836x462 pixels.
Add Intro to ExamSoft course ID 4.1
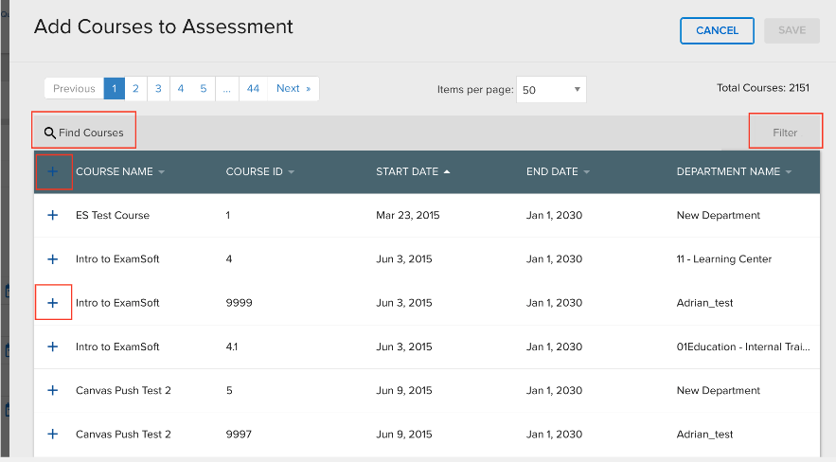coord(52,346)
